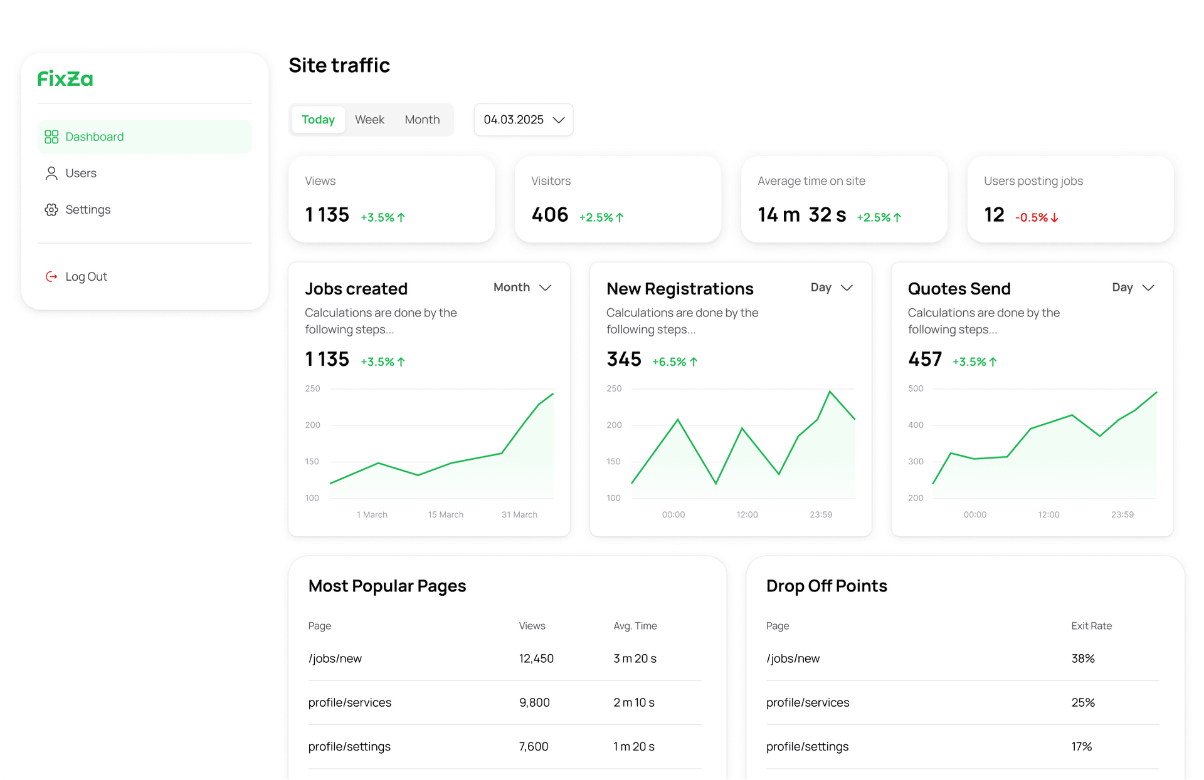Click the Views green up-arrow indicator
This screenshot has width=1204, height=780.
pos(401,217)
